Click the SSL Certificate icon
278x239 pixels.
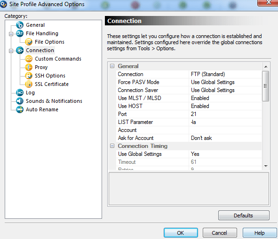pyautogui.click(x=29, y=84)
